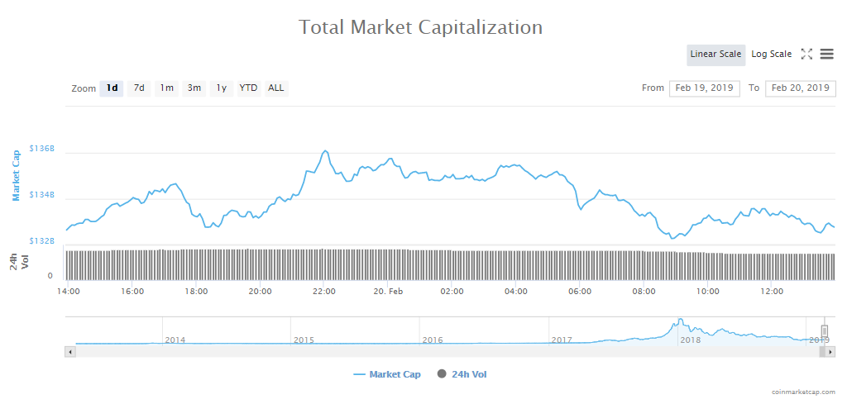Set zoom to 3m

[x=194, y=88]
